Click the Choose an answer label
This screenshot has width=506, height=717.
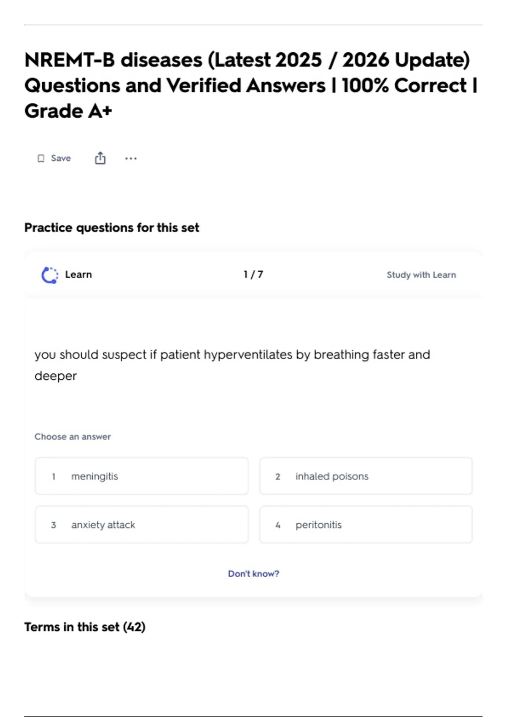point(73,437)
